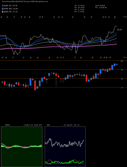Click the 'Avg V: 0.08 M' value
Image resolution: width=127 pixels, height=167 pixels.
(x=100, y=6)
